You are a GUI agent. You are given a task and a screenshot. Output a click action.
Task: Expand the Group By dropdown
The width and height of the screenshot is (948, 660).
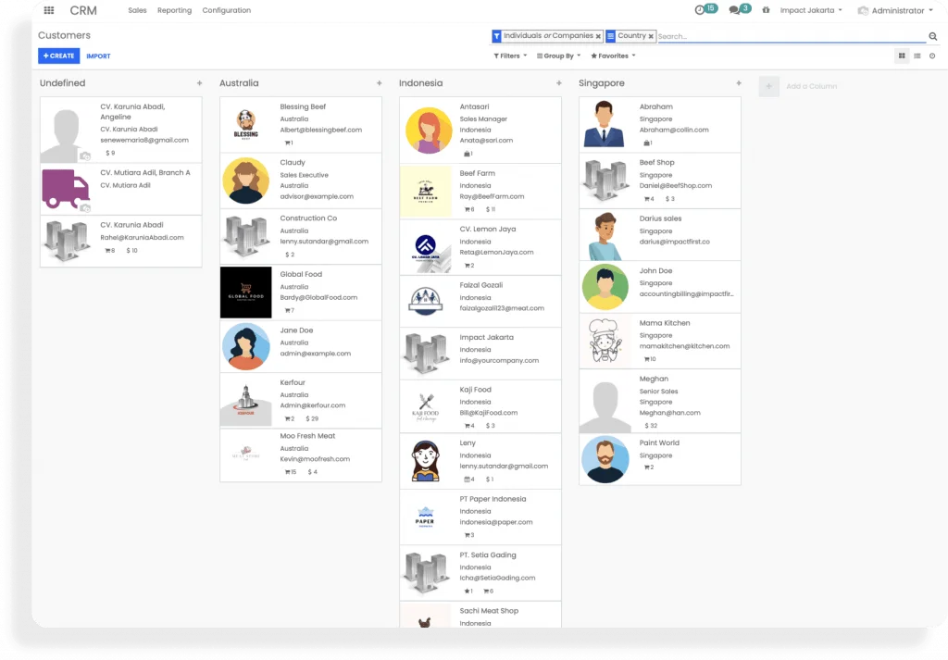coord(559,56)
